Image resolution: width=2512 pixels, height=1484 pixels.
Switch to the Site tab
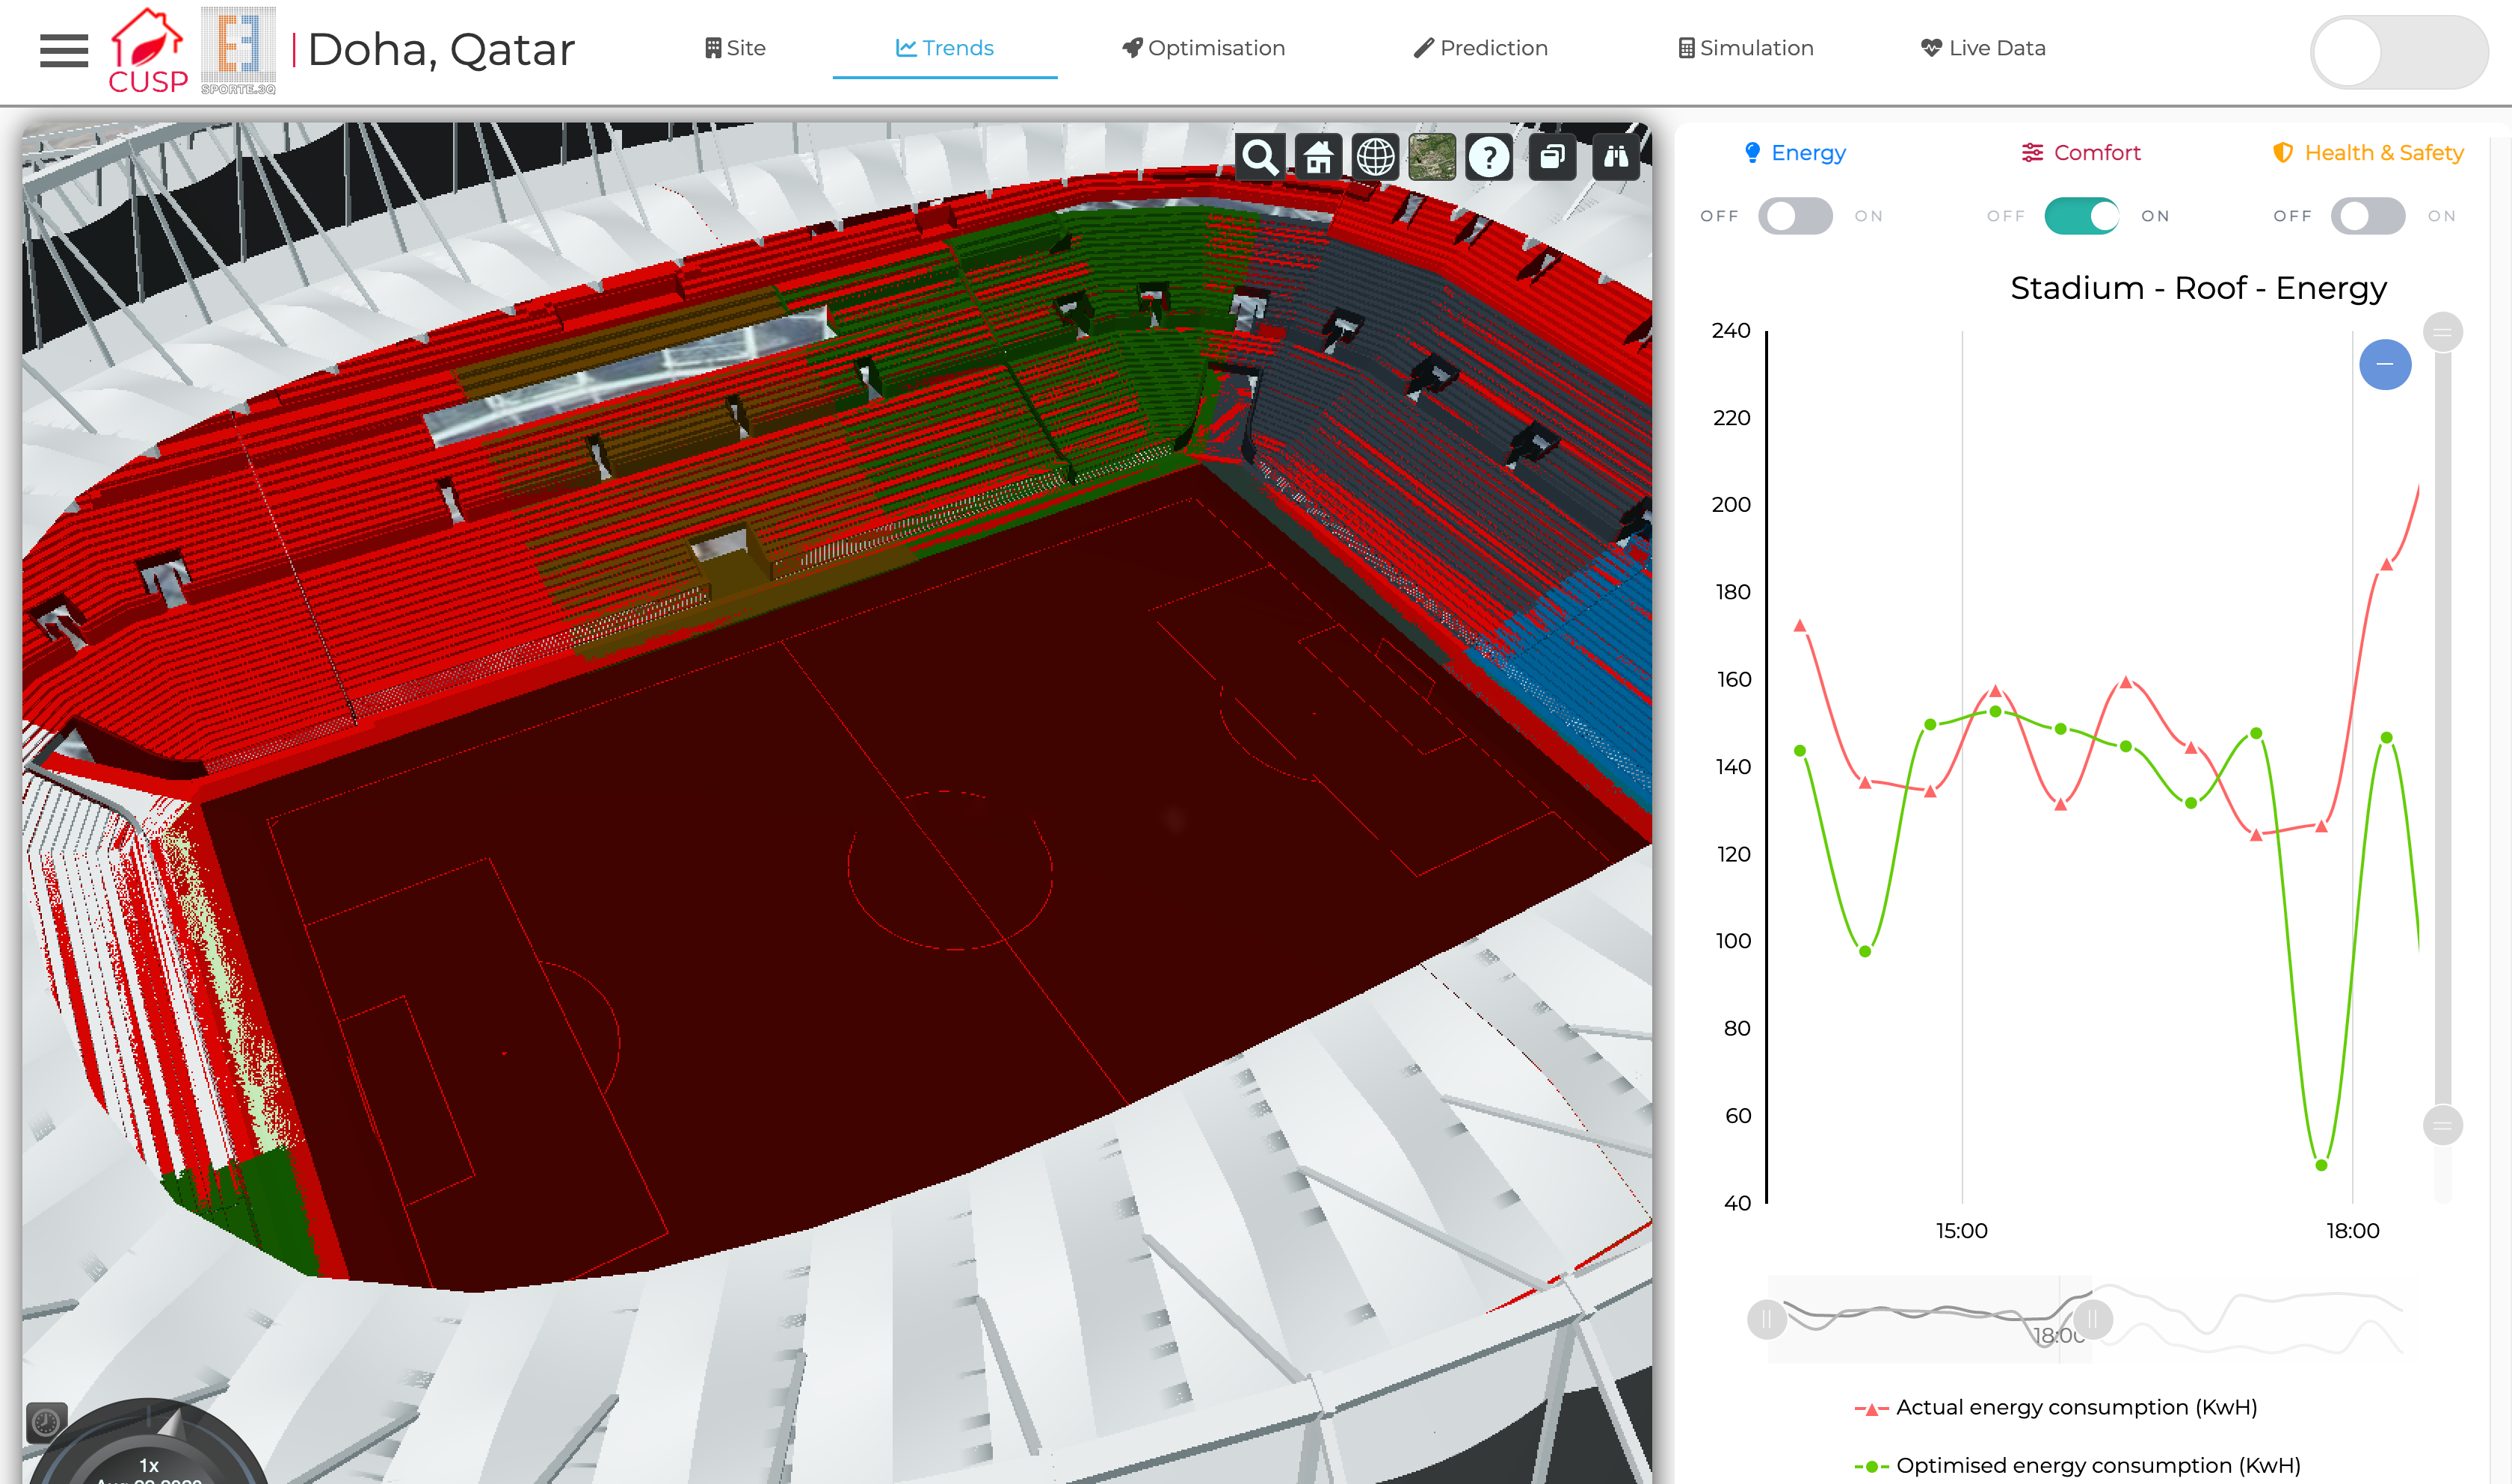pos(736,48)
